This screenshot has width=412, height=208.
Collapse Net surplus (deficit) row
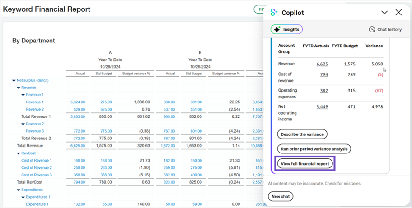coord(14,80)
